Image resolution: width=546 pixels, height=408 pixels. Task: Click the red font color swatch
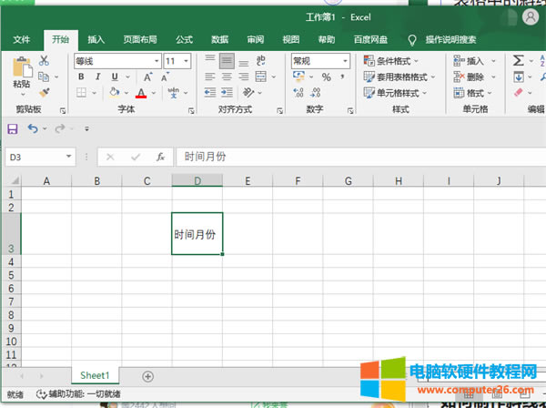(141, 93)
